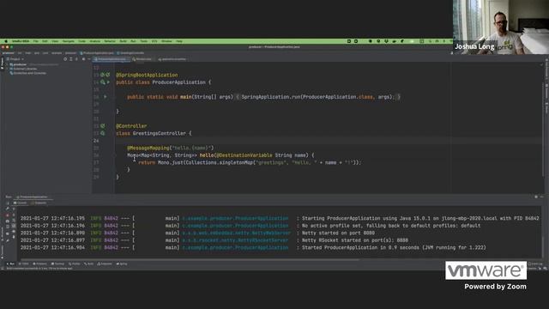Click the collapse all icon in Project panel
Screen dimensions: 549x309
tap(76, 59)
